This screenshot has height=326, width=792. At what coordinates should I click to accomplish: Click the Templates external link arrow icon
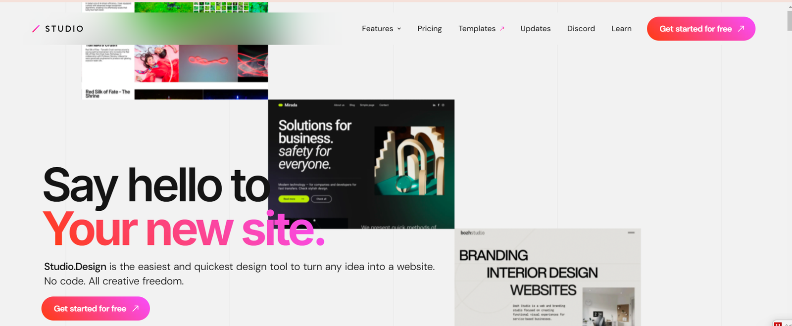tap(502, 29)
